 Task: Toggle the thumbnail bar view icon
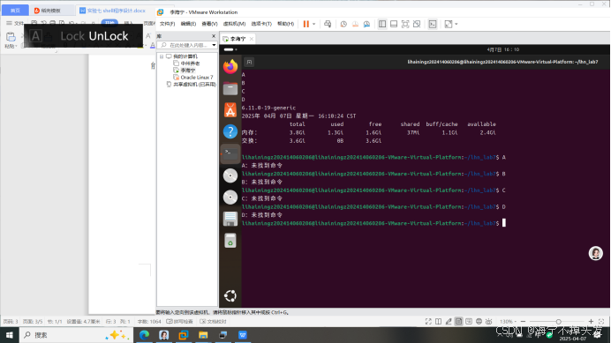(x=394, y=24)
